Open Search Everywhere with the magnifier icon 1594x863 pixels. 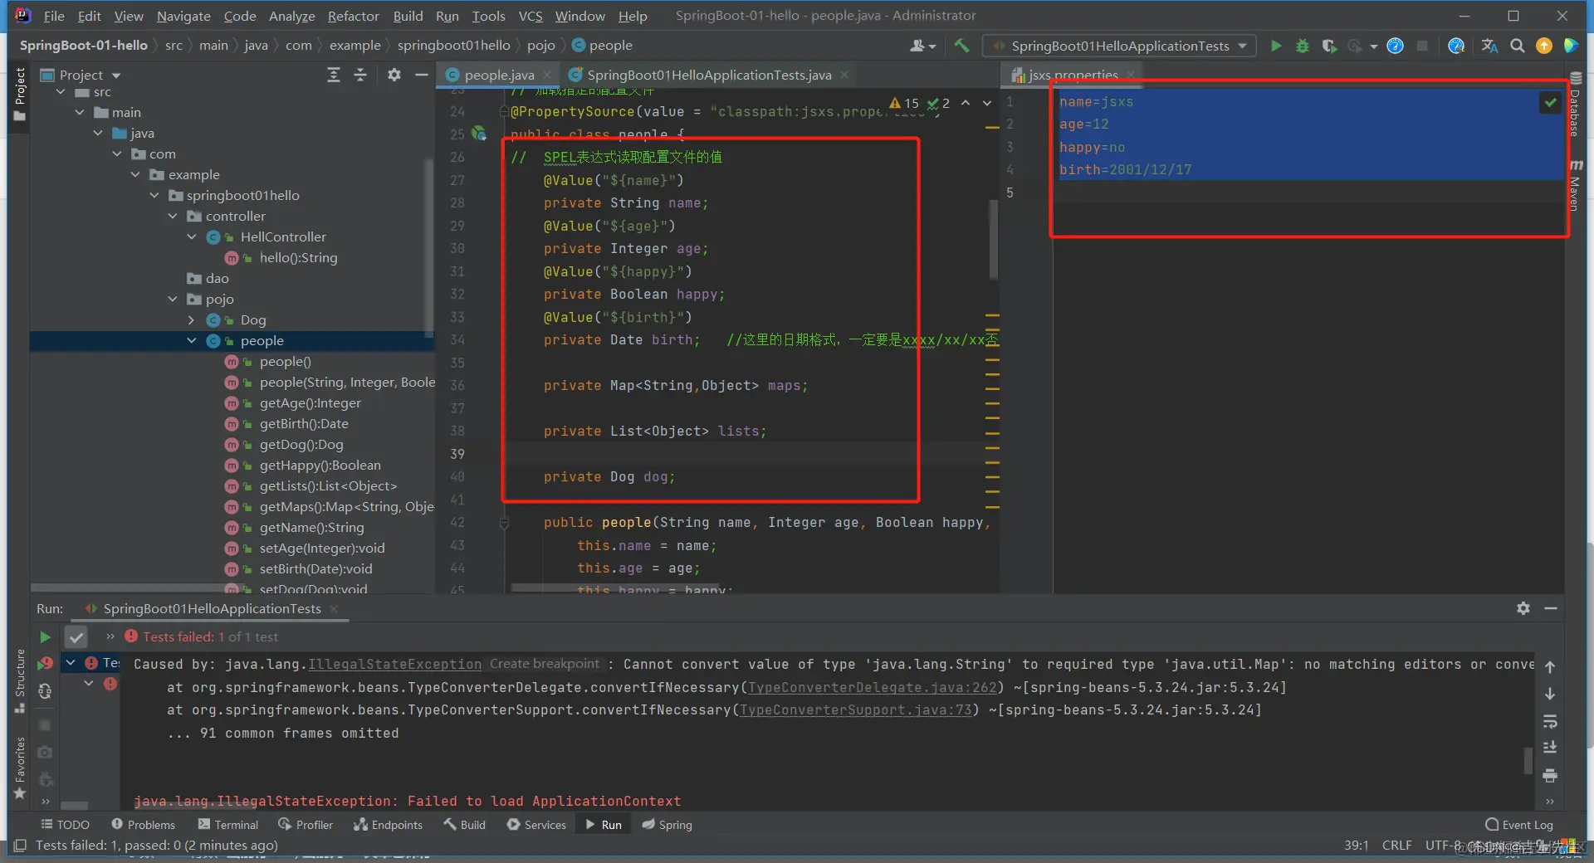[x=1517, y=46]
